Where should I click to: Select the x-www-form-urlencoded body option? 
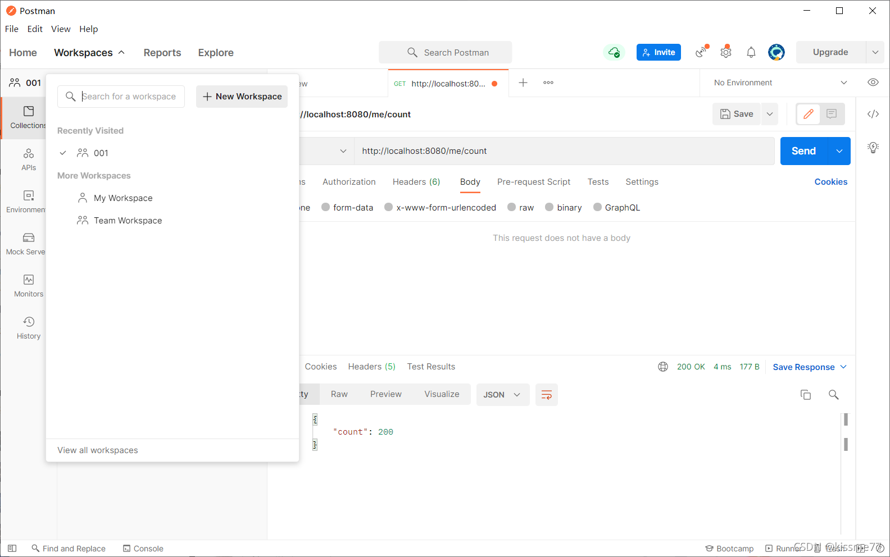(441, 208)
